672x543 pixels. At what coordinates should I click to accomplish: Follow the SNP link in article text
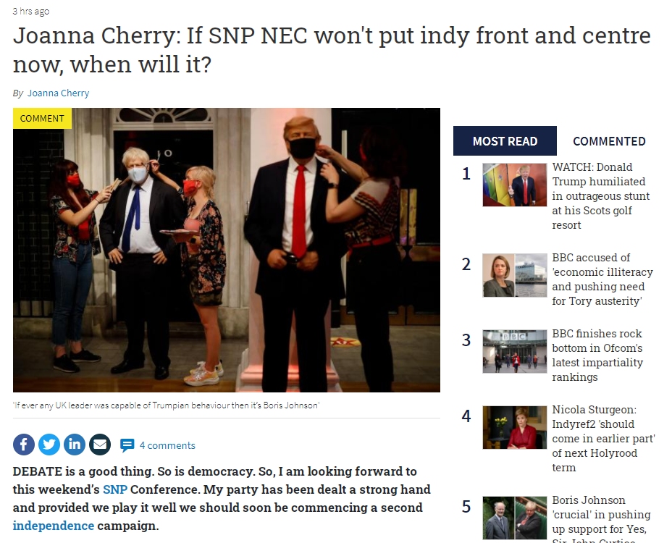point(115,489)
